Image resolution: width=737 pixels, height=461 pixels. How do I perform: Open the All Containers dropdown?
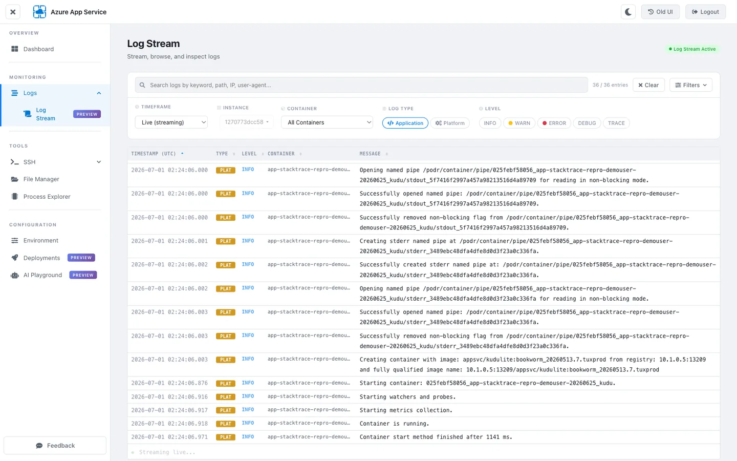pos(327,122)
